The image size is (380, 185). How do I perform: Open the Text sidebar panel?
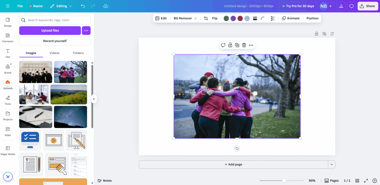(8, 53)
